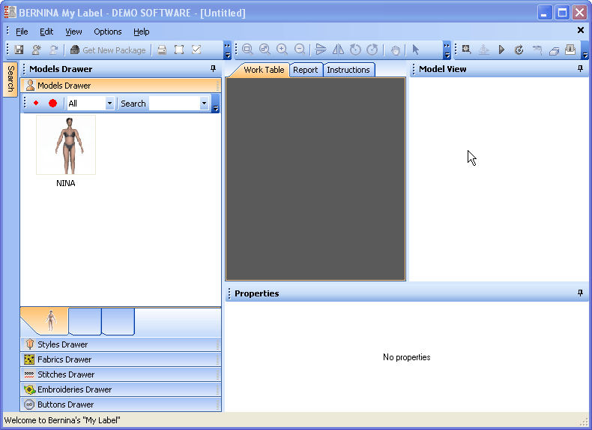Open the Edit menu
Image resolution: width=592 pixels, height=430 pixels.
(46, 32)
